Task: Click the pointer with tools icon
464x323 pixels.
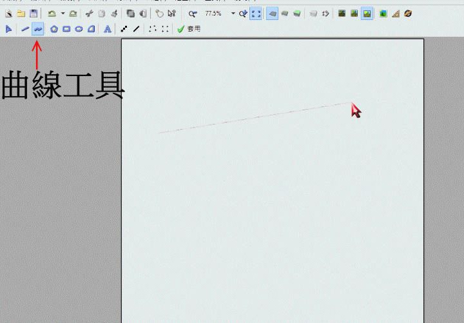Action: tap(171, 14)
